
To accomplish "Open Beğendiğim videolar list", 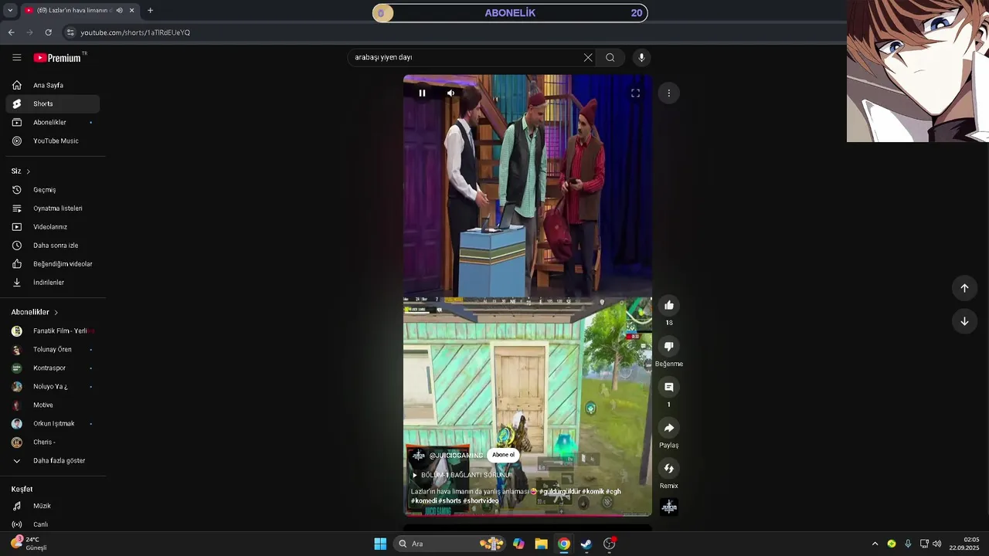I will tap(53, 264).
